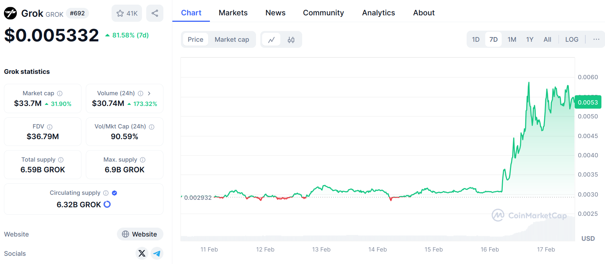The width and height of the screenshot is (605, 264).
Task: Show the Max. supply info icon
Action: coord(143,160)
